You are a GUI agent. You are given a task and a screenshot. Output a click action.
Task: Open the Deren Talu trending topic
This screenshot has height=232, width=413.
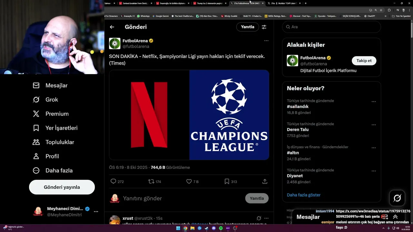[x=298, y=130]
